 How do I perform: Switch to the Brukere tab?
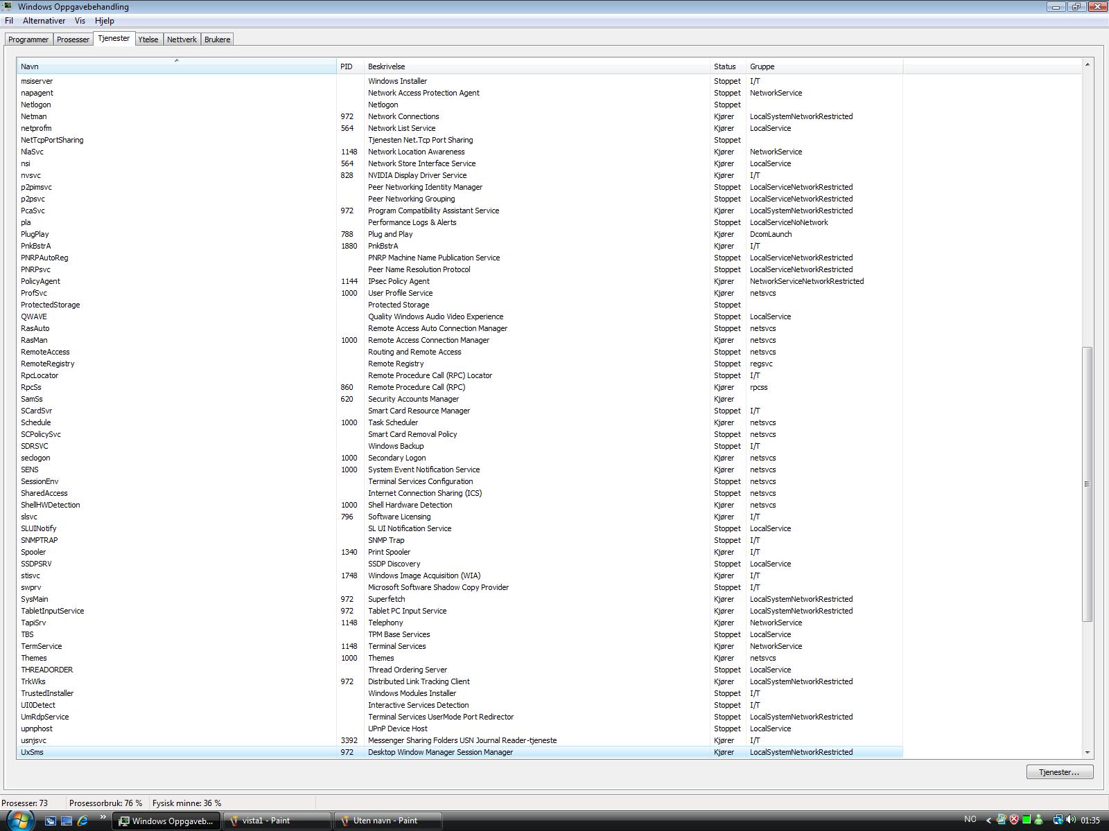(x=217, y=39)
